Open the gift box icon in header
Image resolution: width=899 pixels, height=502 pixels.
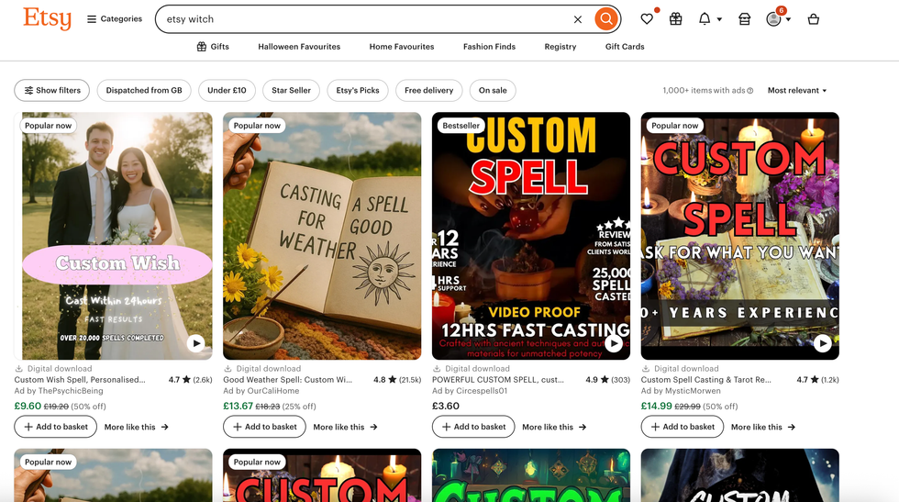pyautogui.click(x=676, y=19)
